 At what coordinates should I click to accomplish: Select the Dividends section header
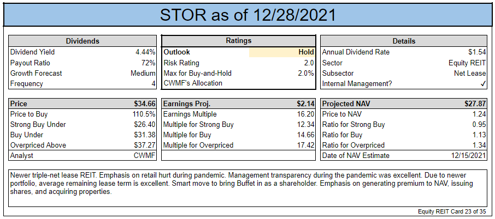point(82,41)
